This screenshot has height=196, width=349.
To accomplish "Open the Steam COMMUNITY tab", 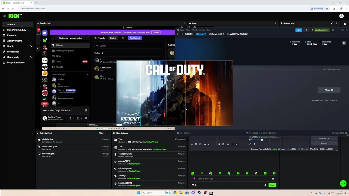I will point(216,34).
